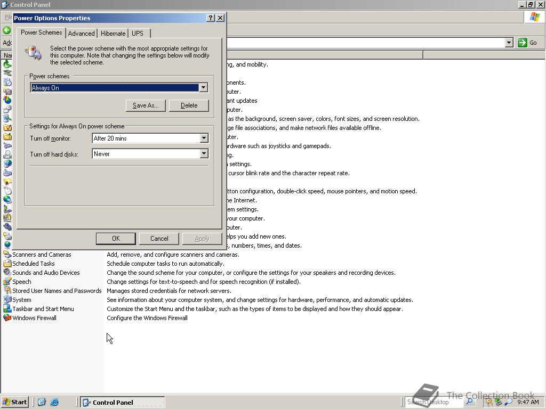Click the taskbar clock showing 9:47 AM

click(528, 403)
